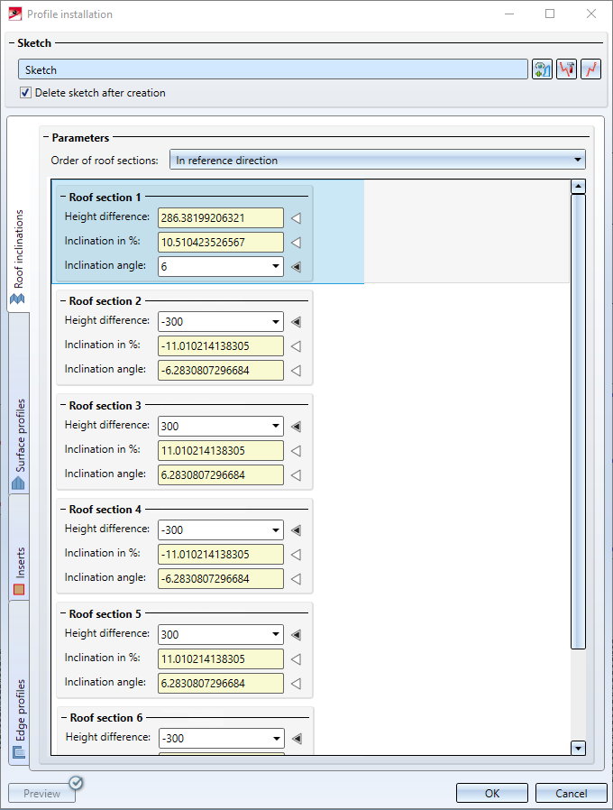613x810 pixels.
Task: Click Roof section 2 Inclination angle field
Action: tap(221, 371)
